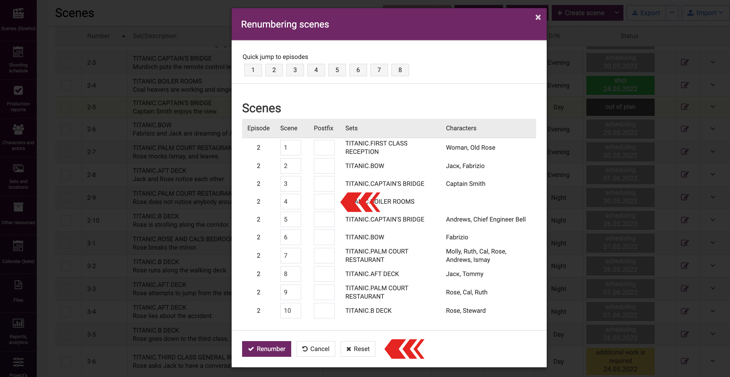Check the box for scene 3-6
Viewport: 730px width, 377px height.
[65, 362]
